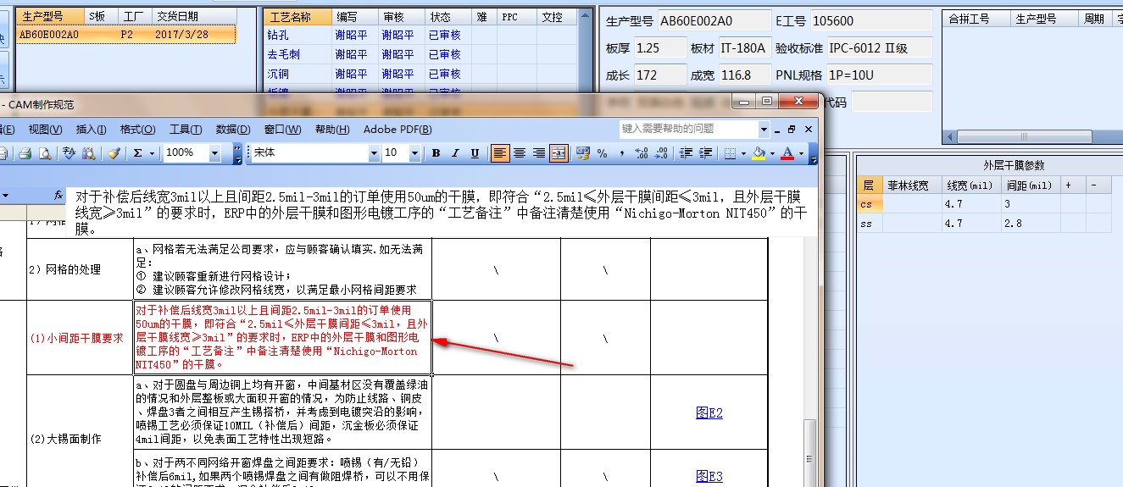Open the 工具(T) menu
The image size is (1123, 487).
click(186, 130)
